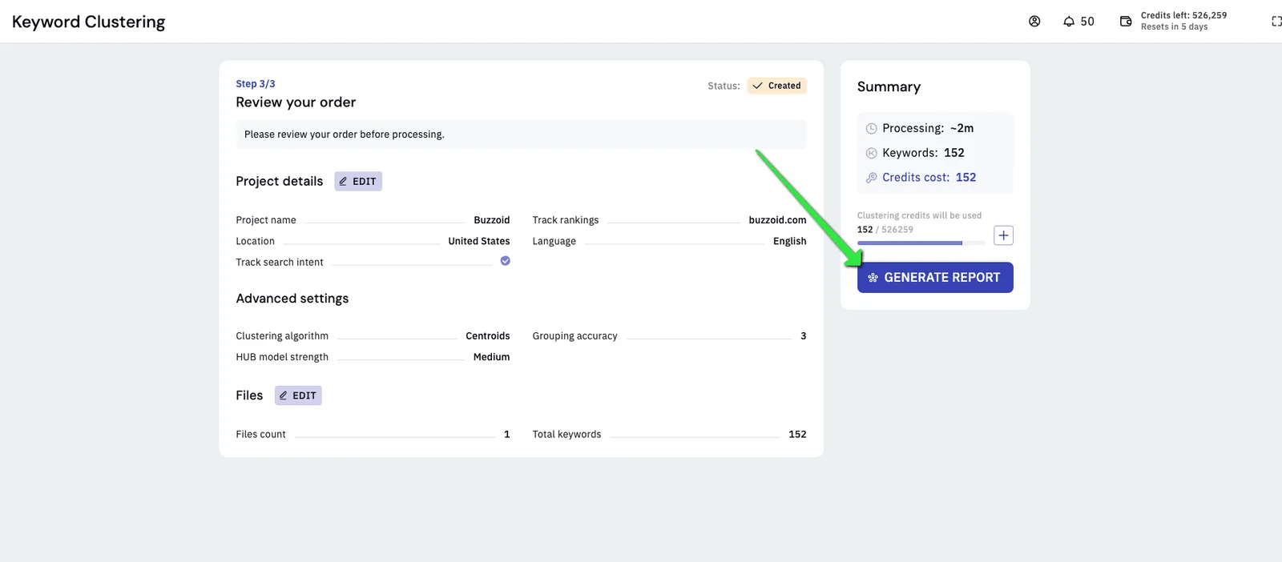Screen dimensions: 1282x562
Task: Click the Credits cost link
Action: pos(929,178)
